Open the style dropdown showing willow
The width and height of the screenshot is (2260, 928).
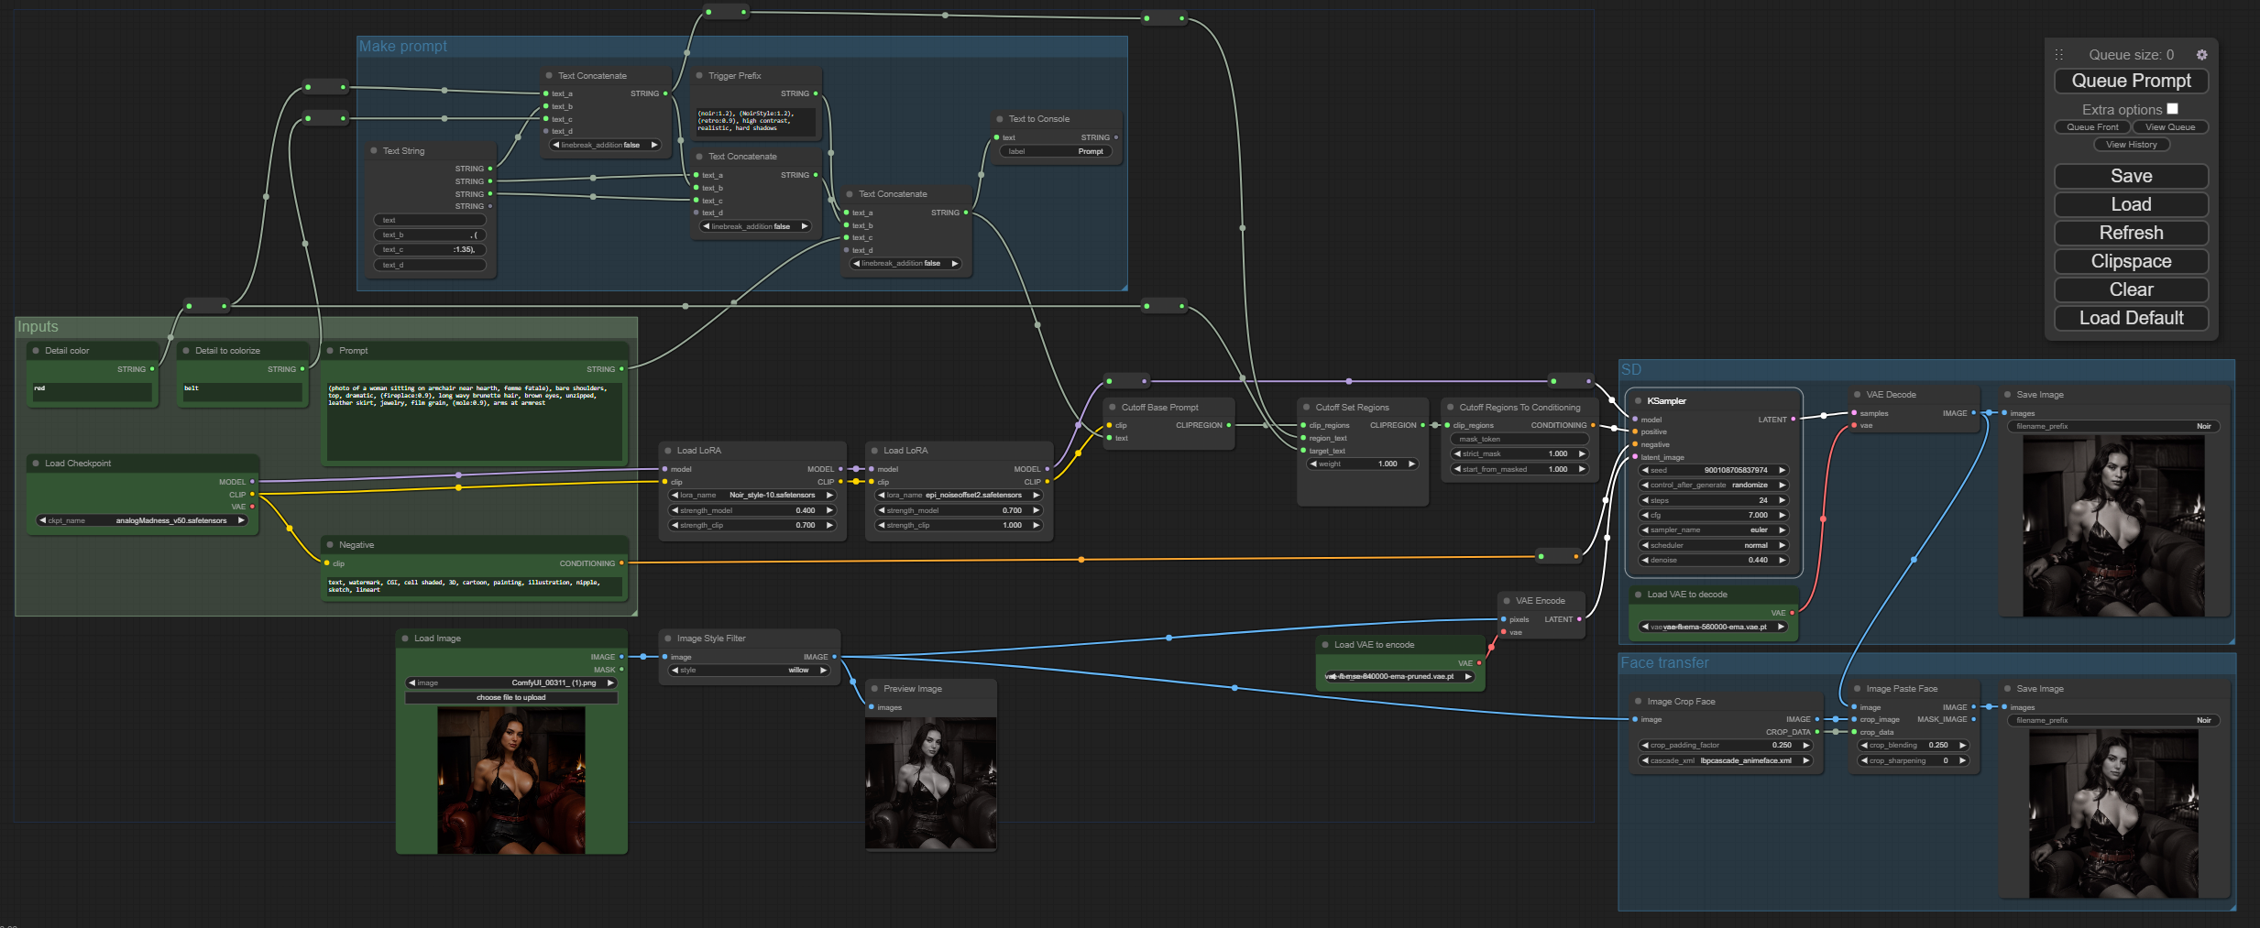pos(748,671)
